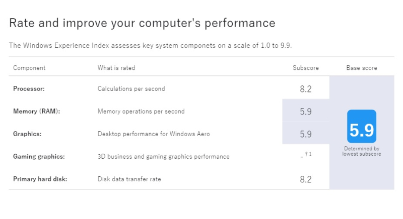Click the Processor row label
The height and width of the screenshot is (219, 403).
29,89
